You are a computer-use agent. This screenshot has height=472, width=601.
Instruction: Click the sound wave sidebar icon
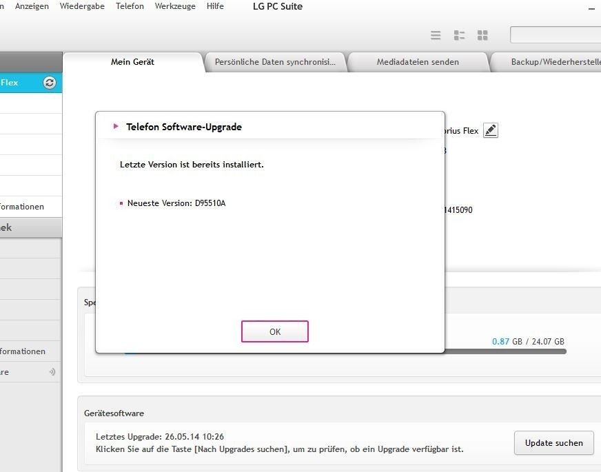pyautogui.click(x=52, y=371)
